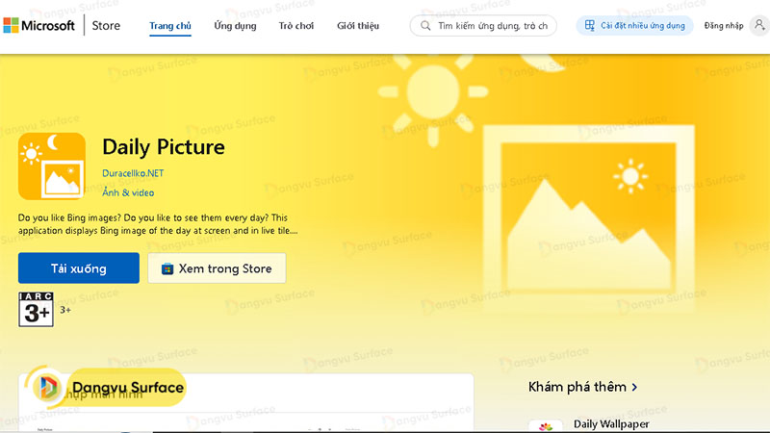Open the Giới thiệu tab
Viewport: 770px width, 433px height.
357,26
